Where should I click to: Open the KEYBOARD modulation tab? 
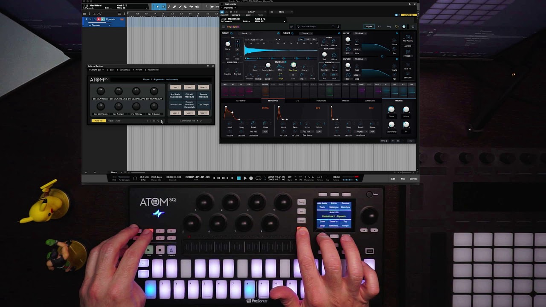pos(241,101)
